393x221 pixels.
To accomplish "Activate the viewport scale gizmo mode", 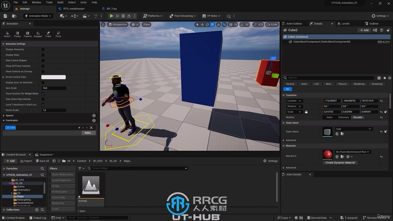I will click(x=212, y=25).
